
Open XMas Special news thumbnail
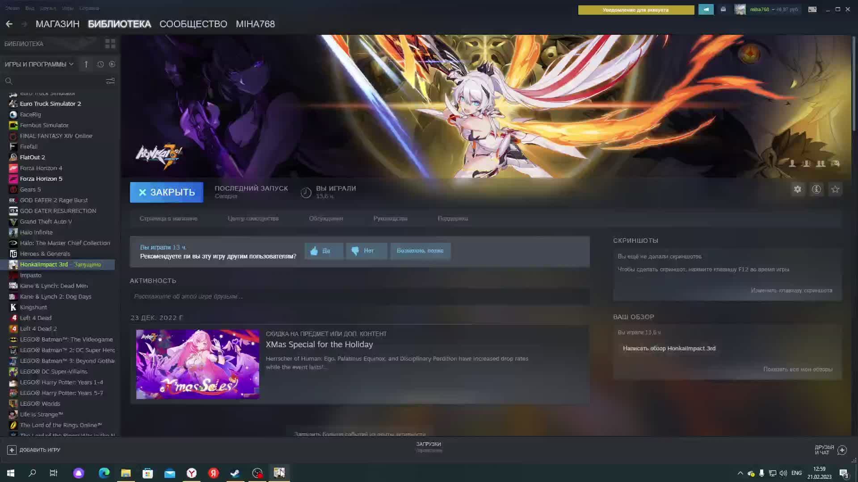click(198, 364)
